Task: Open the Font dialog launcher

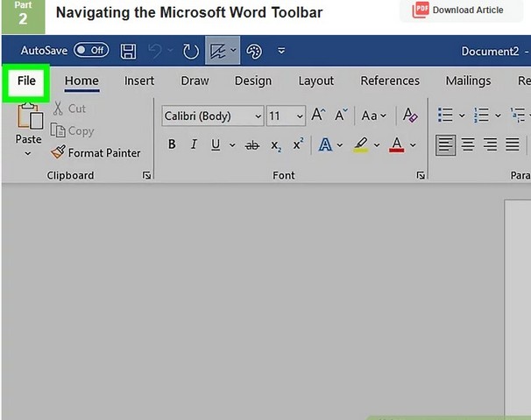Action: (421, 176)
